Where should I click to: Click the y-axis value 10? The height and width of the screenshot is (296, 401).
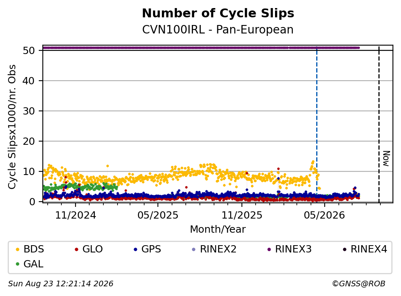coord(29,172)
